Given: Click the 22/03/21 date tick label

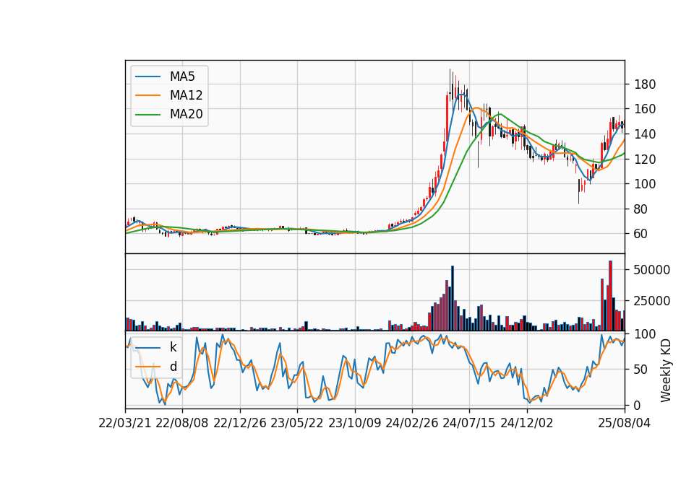Looking at the screenshot, I should [x=125, y=423].
